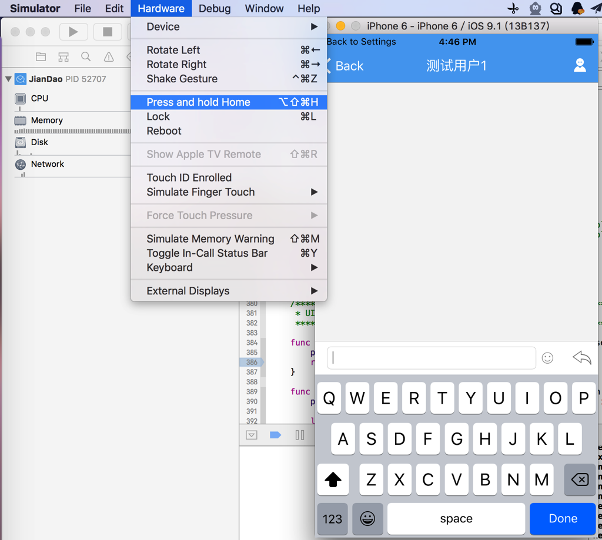602x540 pixels.
Task: Open the find navigator magnifier icon
Action: [86, 57]
